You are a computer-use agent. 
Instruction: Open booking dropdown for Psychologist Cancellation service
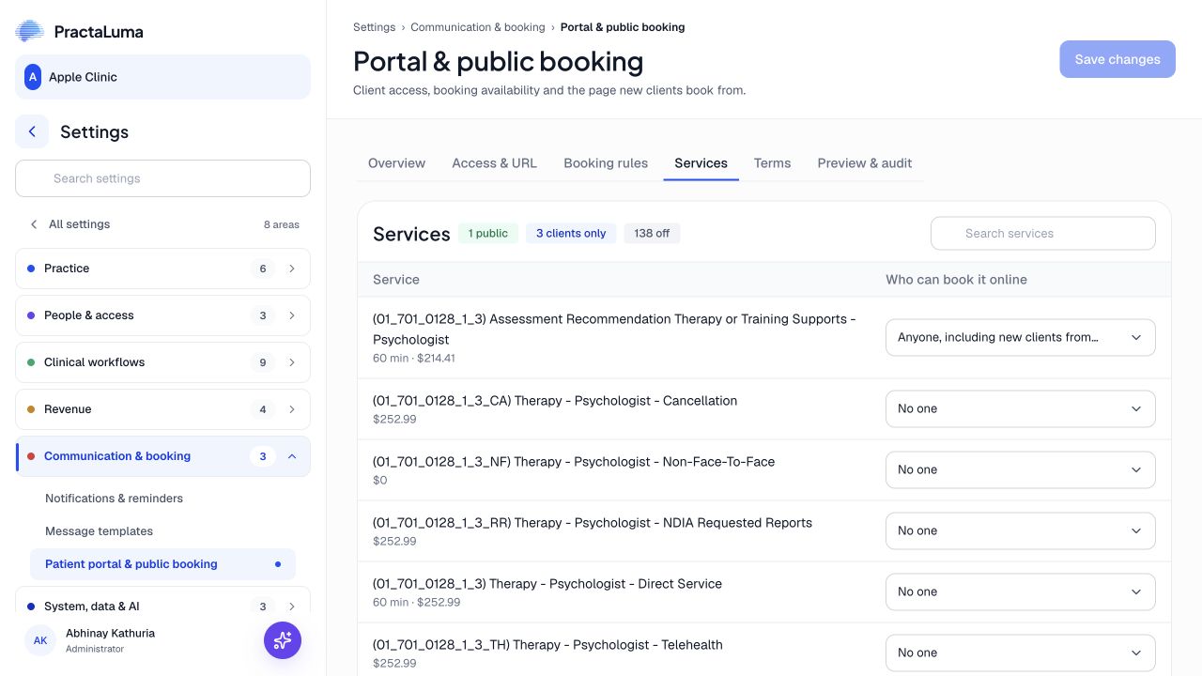click(1020, 408)
